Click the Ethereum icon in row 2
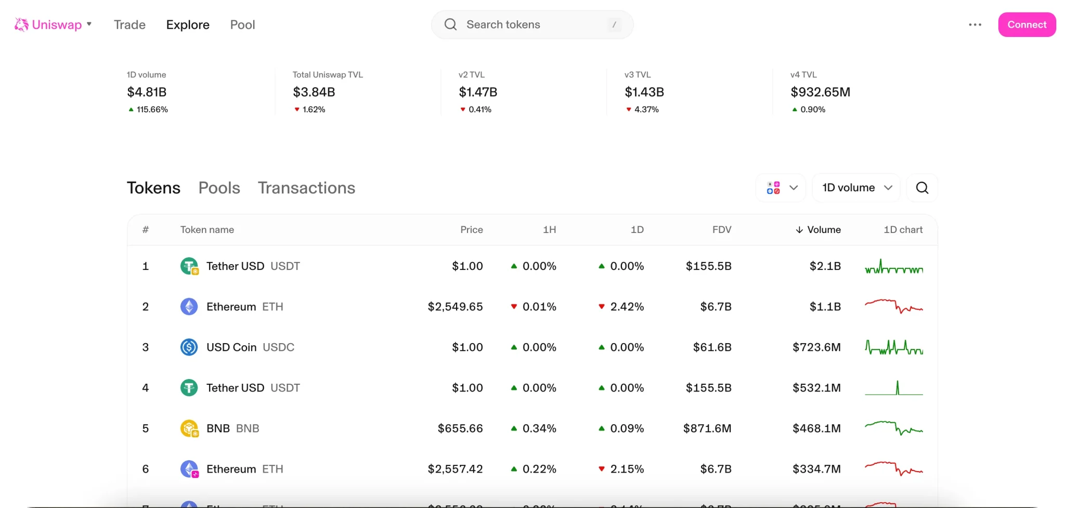The width and height of the screenshot is (1065, 508). click(x=189, y=307)
